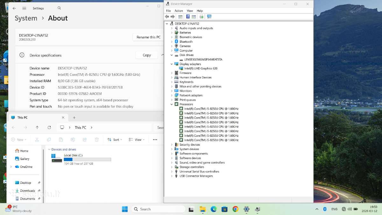
Task: Click the blue Help question-mark toolbar icon
Action: [188, 17]
